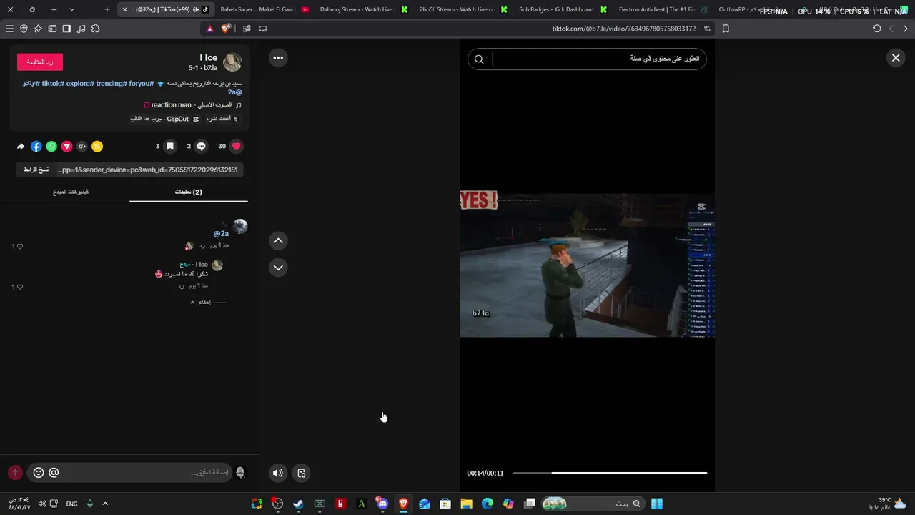Click the yellow repost icon
This screenshot has width=915, height=515.
(97, 147)
